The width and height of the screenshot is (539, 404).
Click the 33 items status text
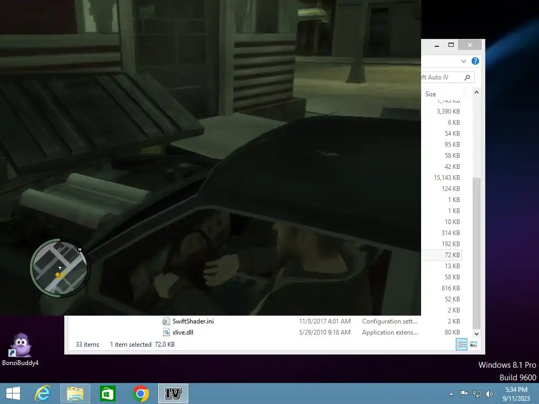tap(87, 344)
